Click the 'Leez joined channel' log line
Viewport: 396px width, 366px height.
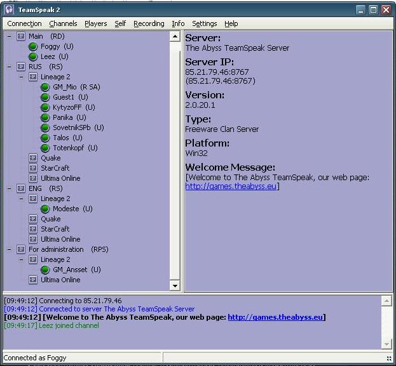click(51, 325)
